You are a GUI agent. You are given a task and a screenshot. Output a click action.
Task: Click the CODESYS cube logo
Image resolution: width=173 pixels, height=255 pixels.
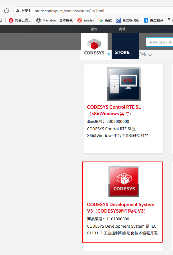tap(94, 47)
